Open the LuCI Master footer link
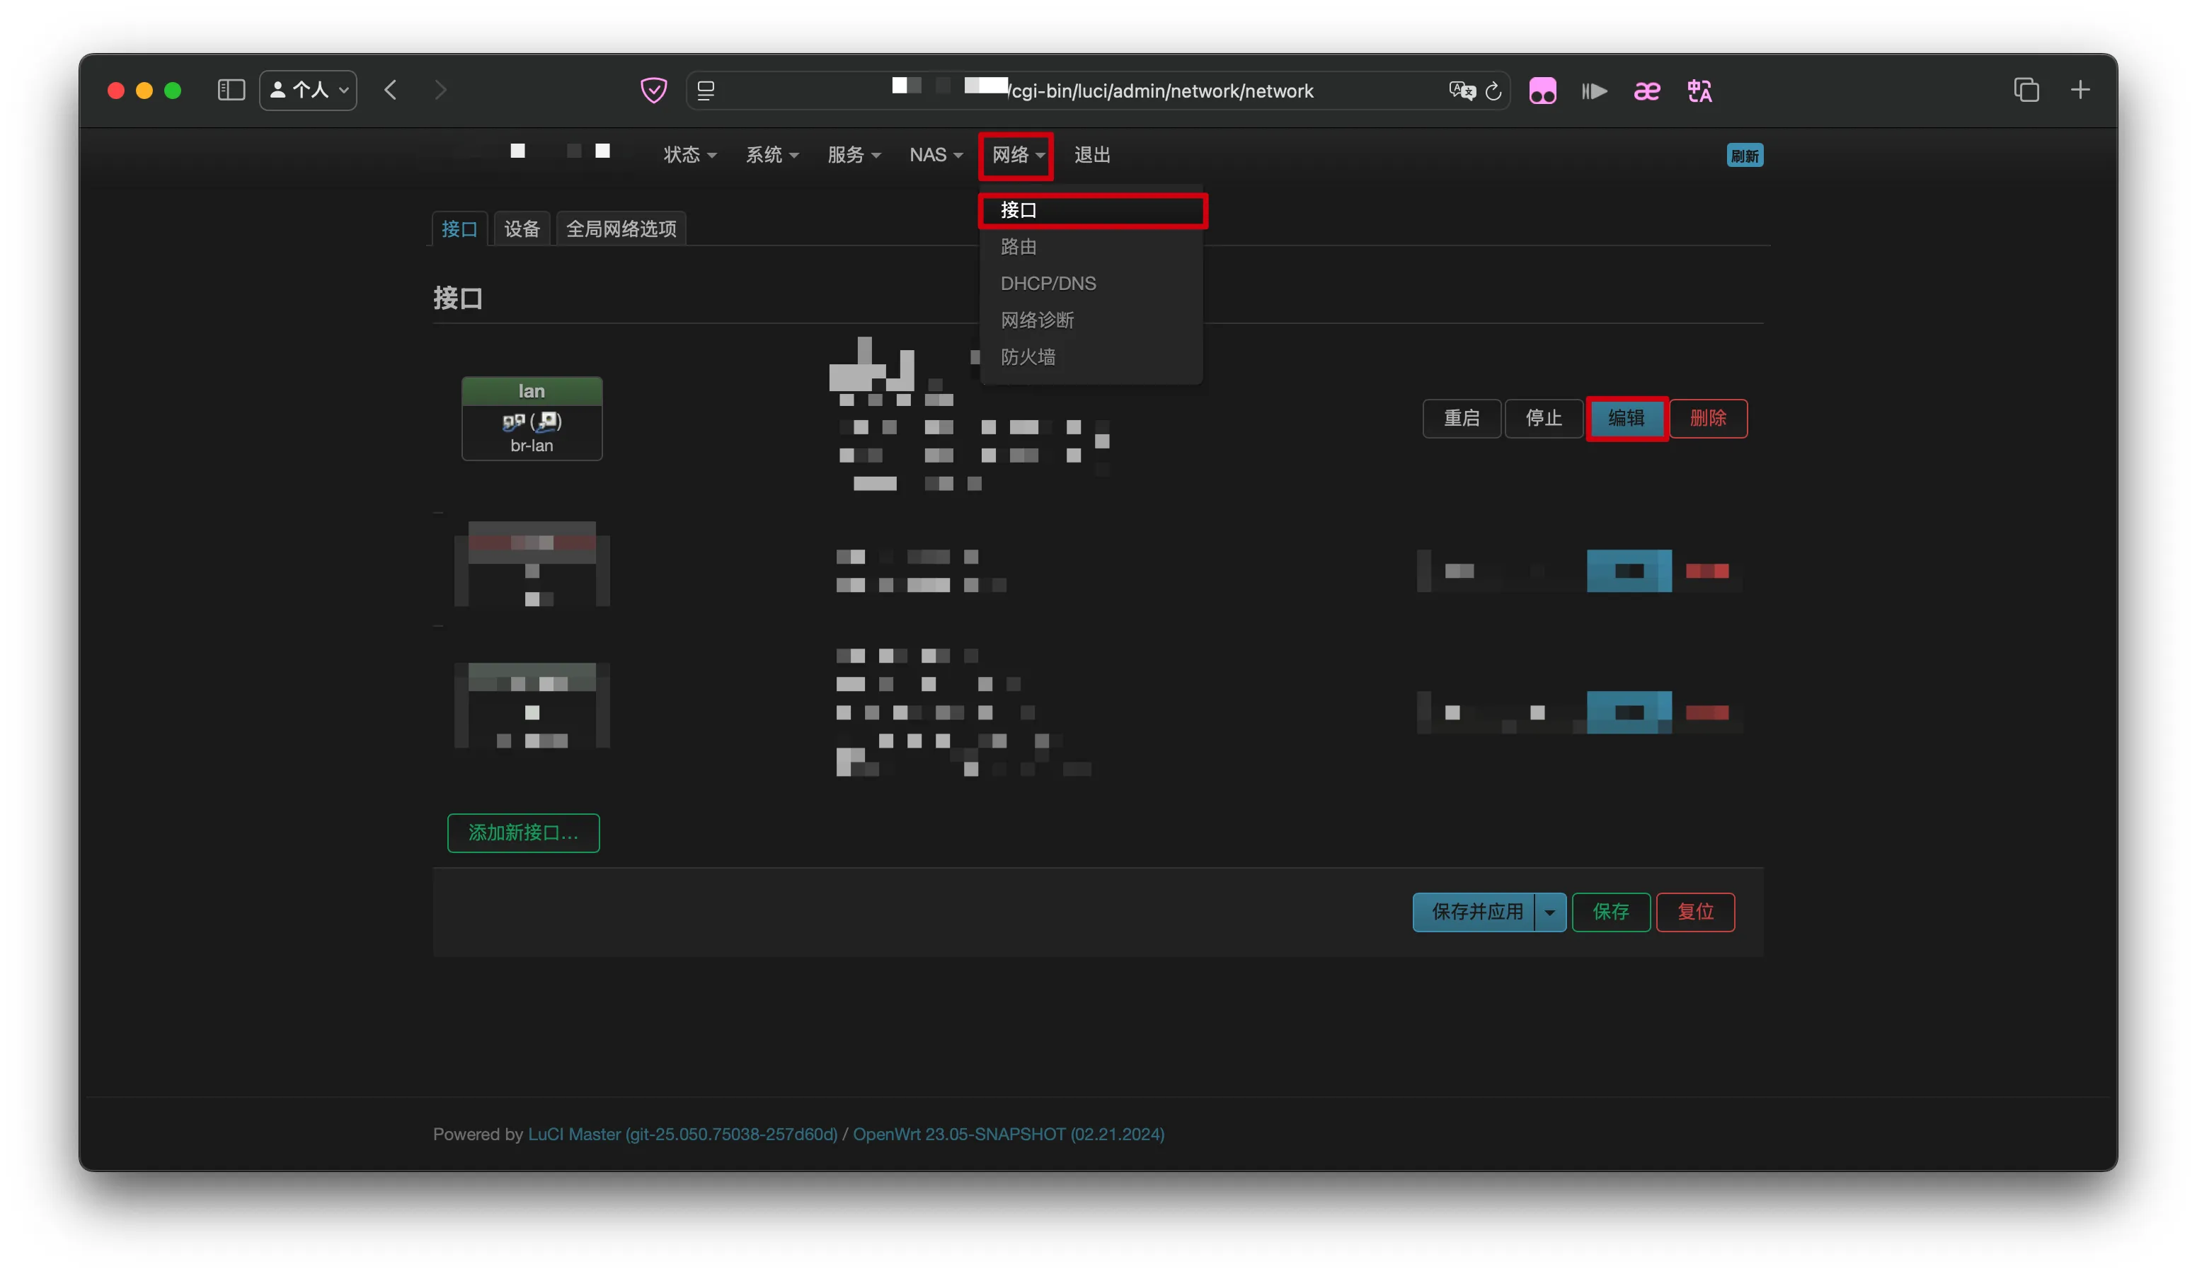 pyautogui.click(x=682, y=1134)
